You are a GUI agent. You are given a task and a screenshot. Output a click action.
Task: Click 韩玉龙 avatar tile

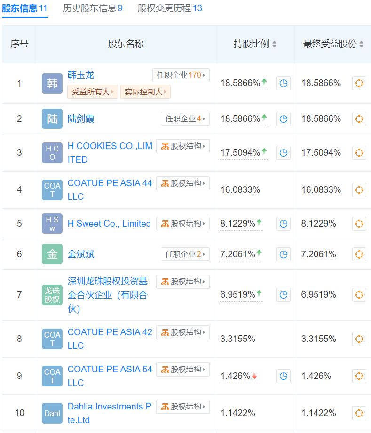click(x=52, y=83)
